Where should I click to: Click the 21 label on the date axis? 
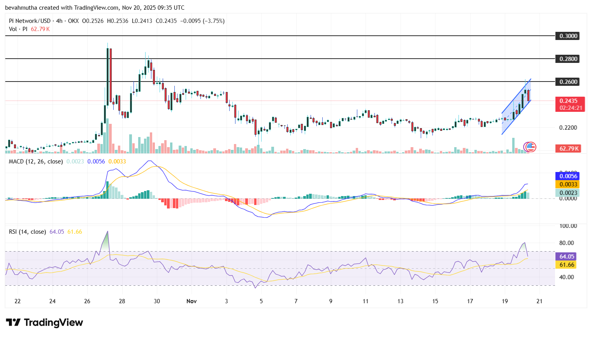click(539, 301)
